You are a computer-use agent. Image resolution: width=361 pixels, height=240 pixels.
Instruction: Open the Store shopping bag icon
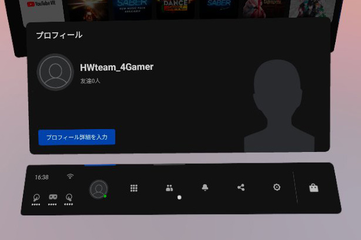314,188
